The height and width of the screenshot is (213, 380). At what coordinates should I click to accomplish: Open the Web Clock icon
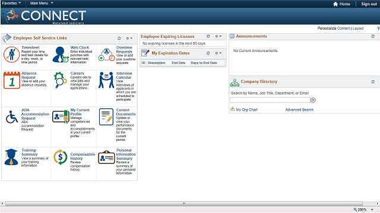(61, 54)
